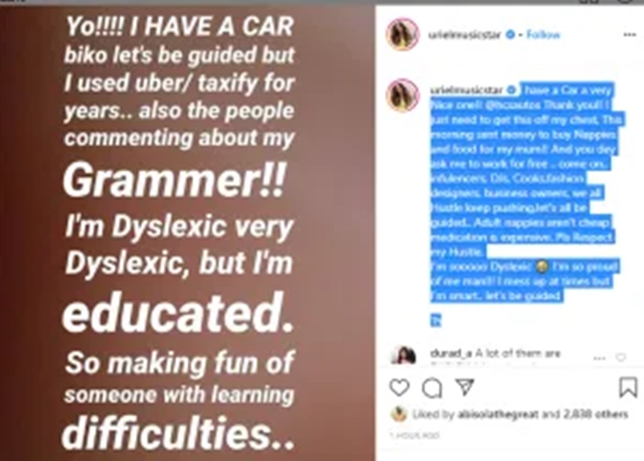Open urielmusicstar profile picture in header

click(x=402, y=34)
